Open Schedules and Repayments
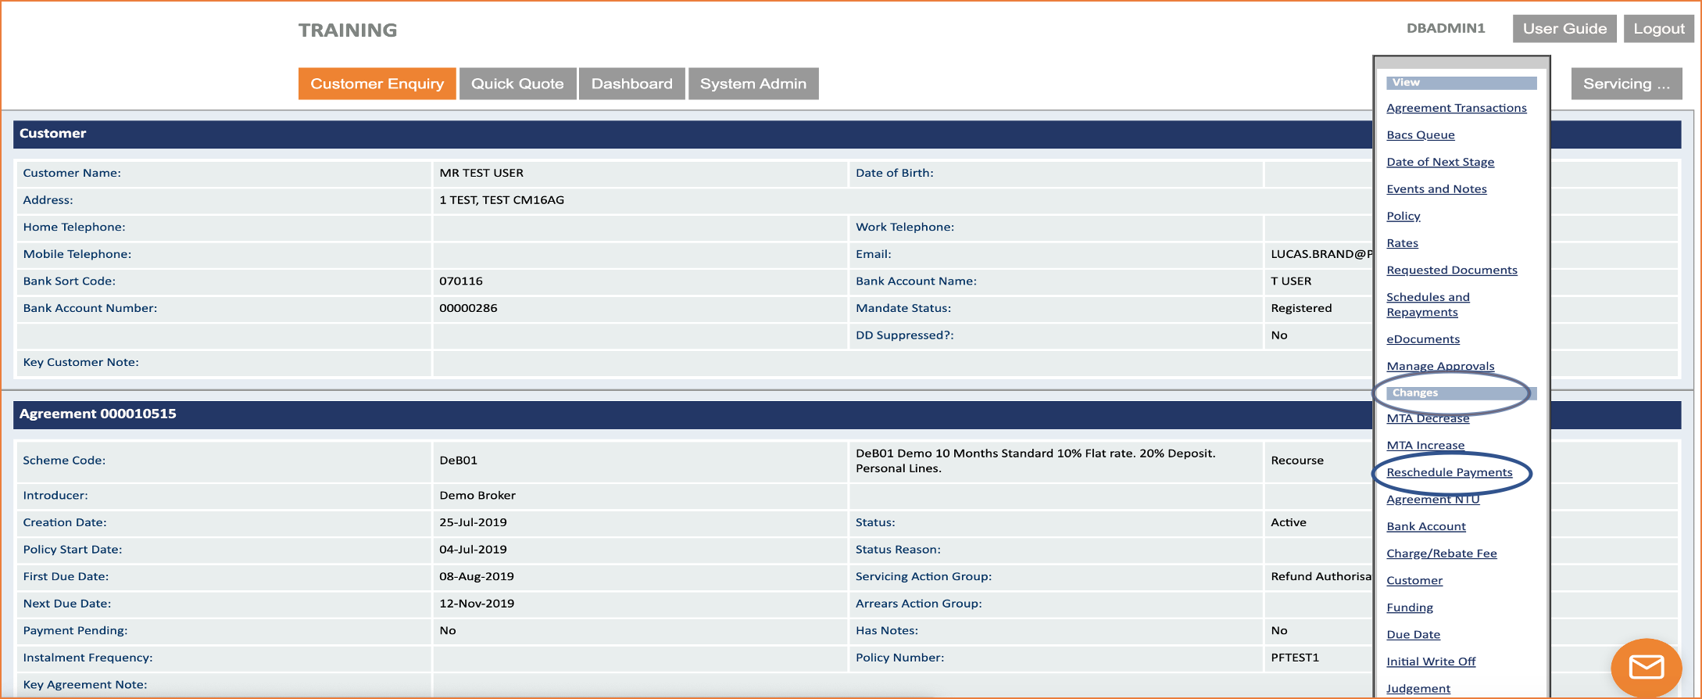The width and height of the screenshot is (1702, 699). (x=1428, y=304)
